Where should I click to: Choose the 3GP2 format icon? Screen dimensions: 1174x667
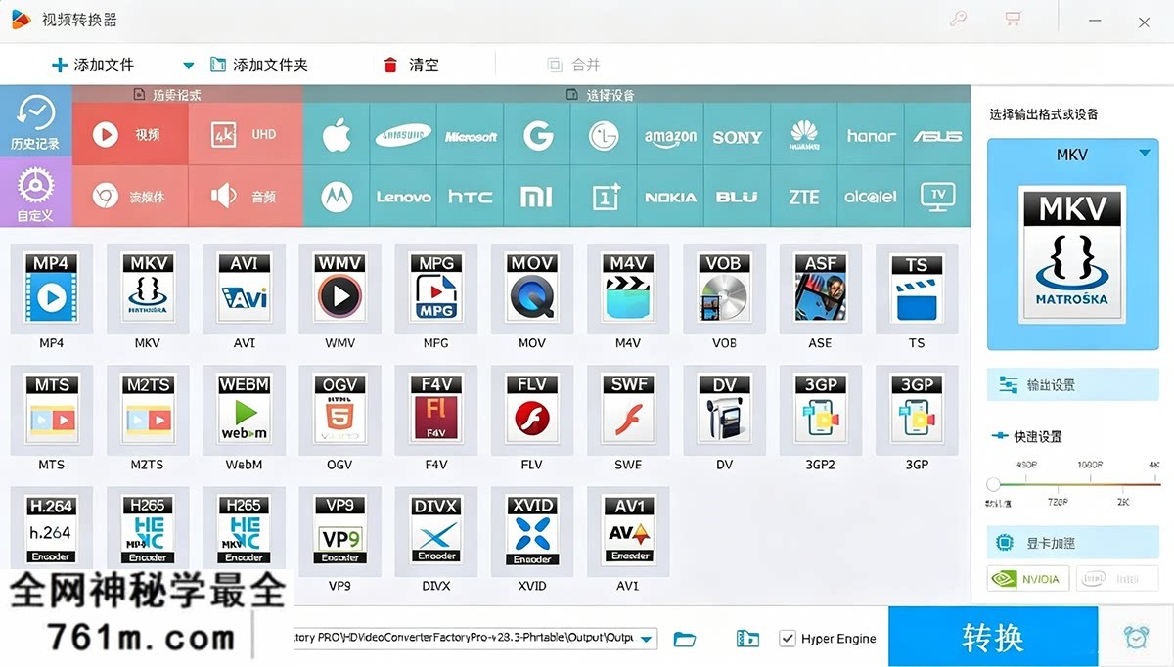820,409
